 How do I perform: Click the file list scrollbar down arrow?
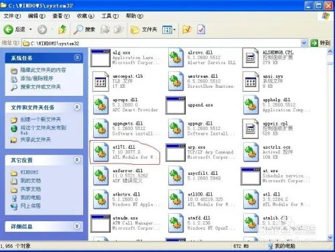[330, 237]
